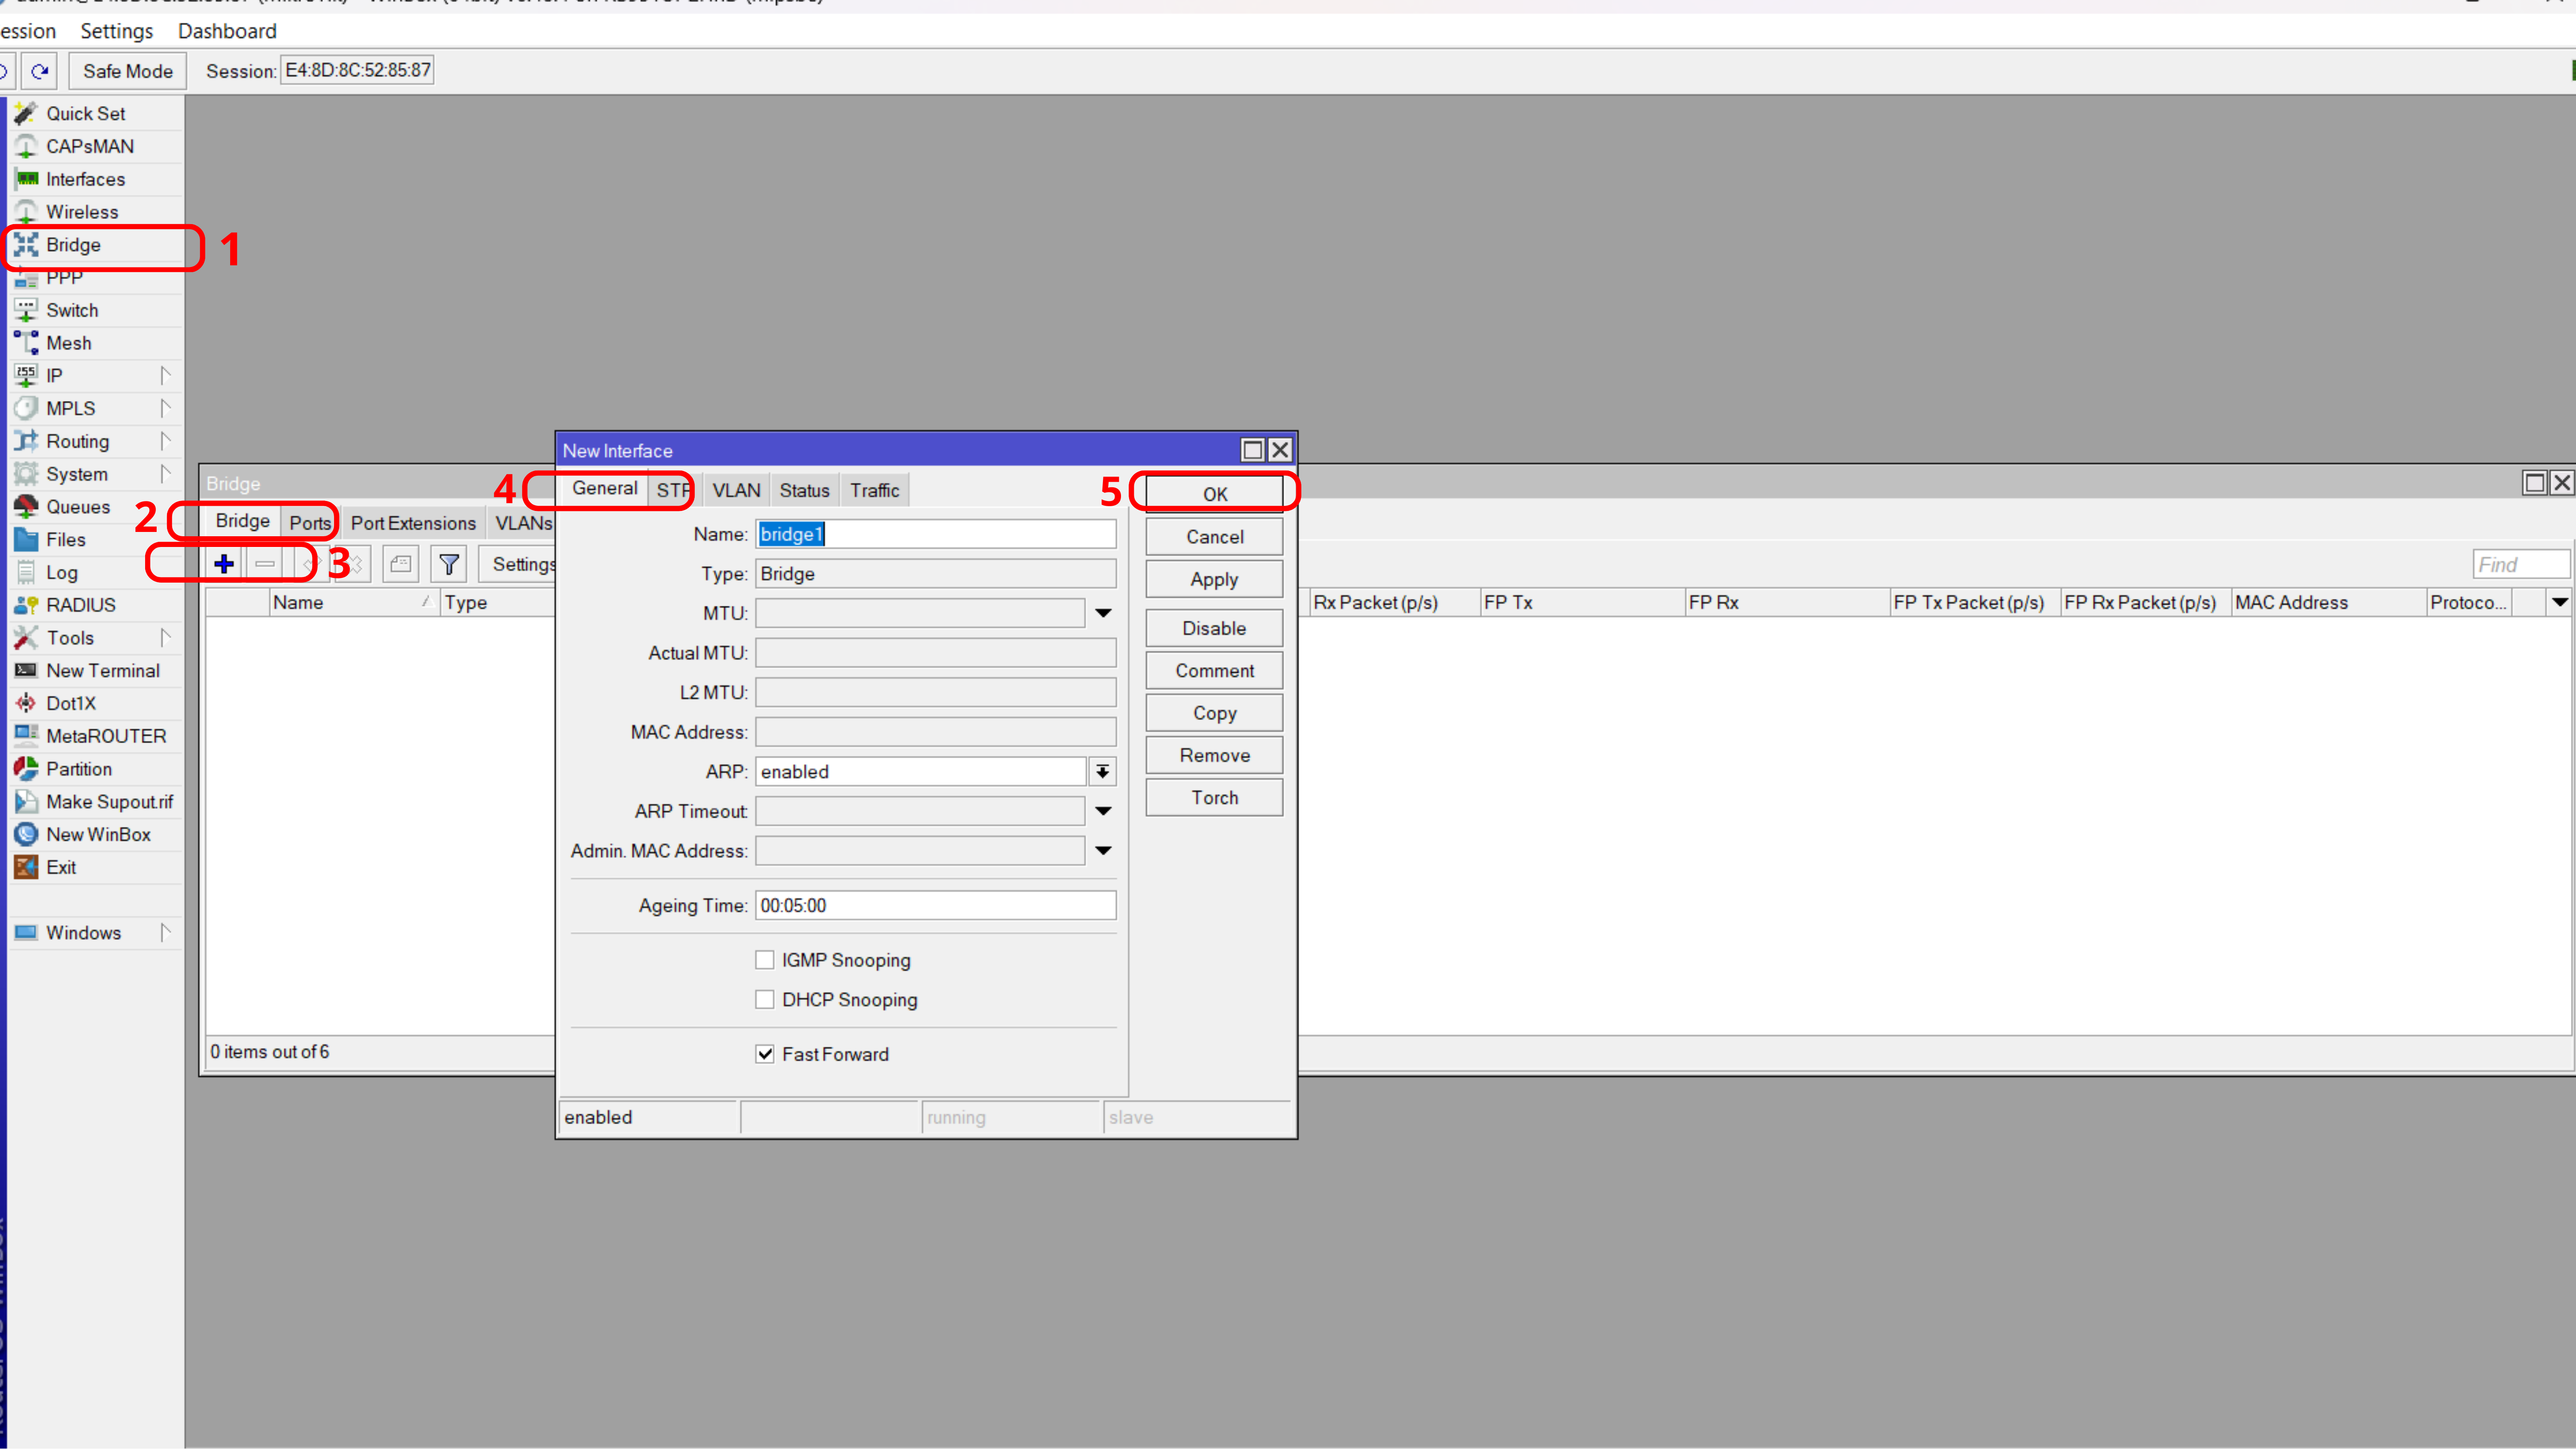Open the ARP dropdown list
2576x1449 pixels.
click(x=1102, y=772)
